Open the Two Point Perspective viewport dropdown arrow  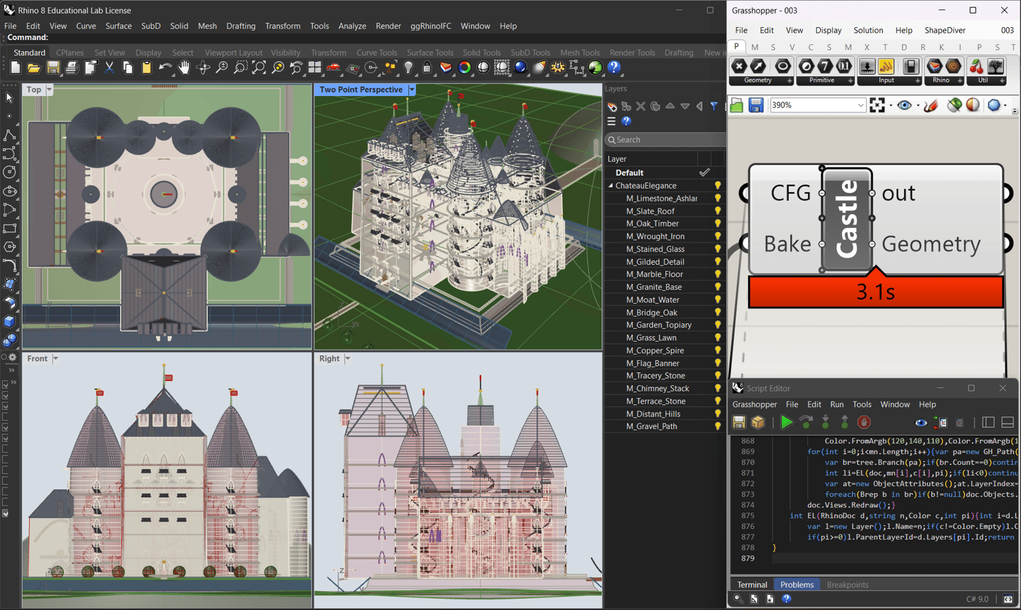point(412,90)
